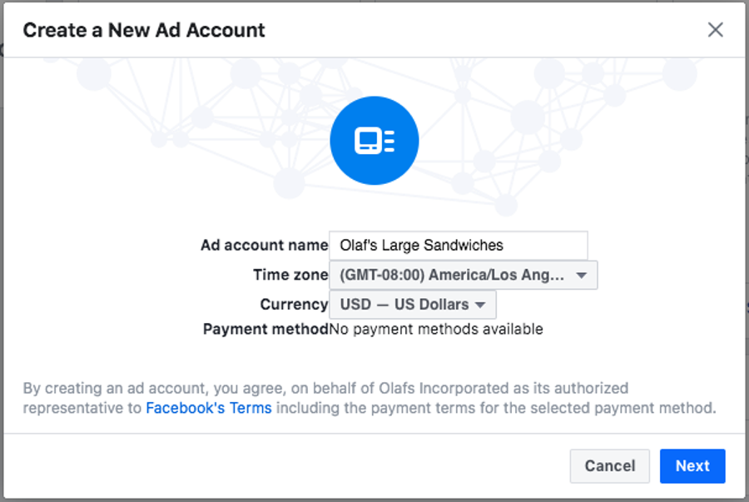Image resolution: width=749 pixels, height=502 pixels.
Task: Cancel the ad account creation
Action: (609, 465)
